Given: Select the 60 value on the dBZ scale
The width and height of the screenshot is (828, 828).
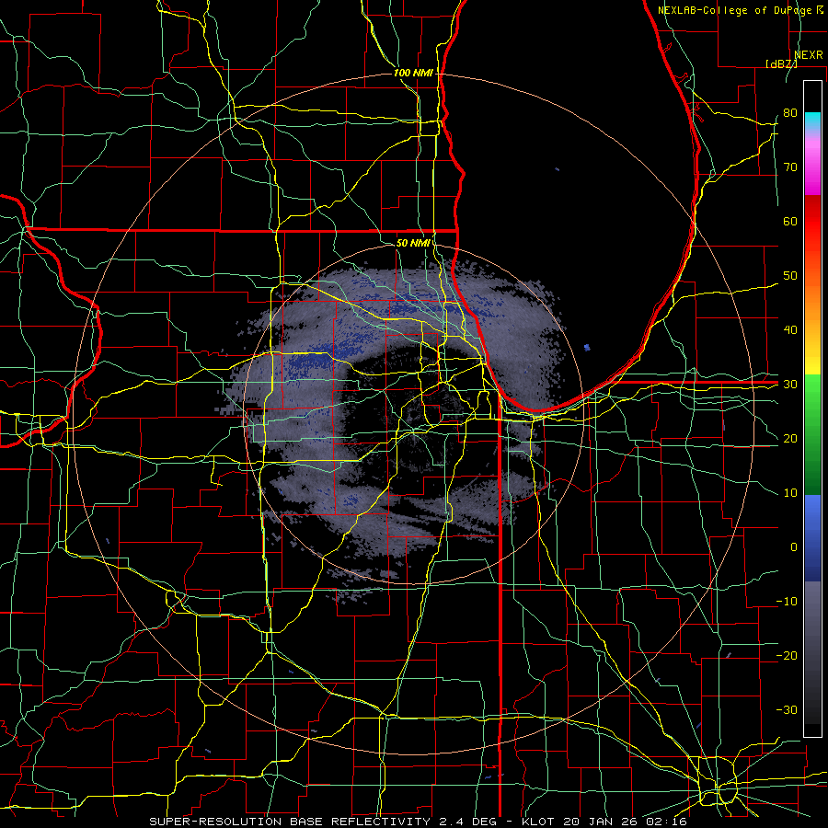Looking at the screenshot, I should [790, 221].
